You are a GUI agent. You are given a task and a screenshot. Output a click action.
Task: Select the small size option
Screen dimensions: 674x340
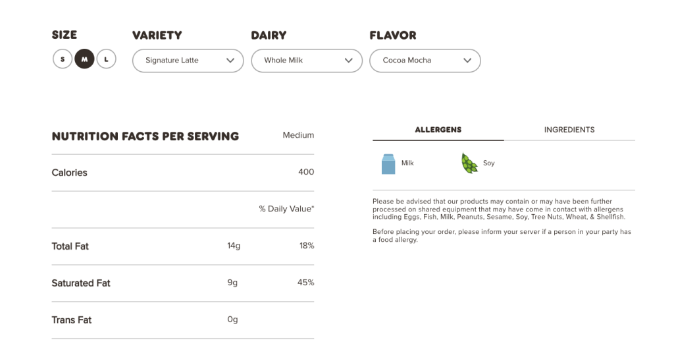point(63,59)
